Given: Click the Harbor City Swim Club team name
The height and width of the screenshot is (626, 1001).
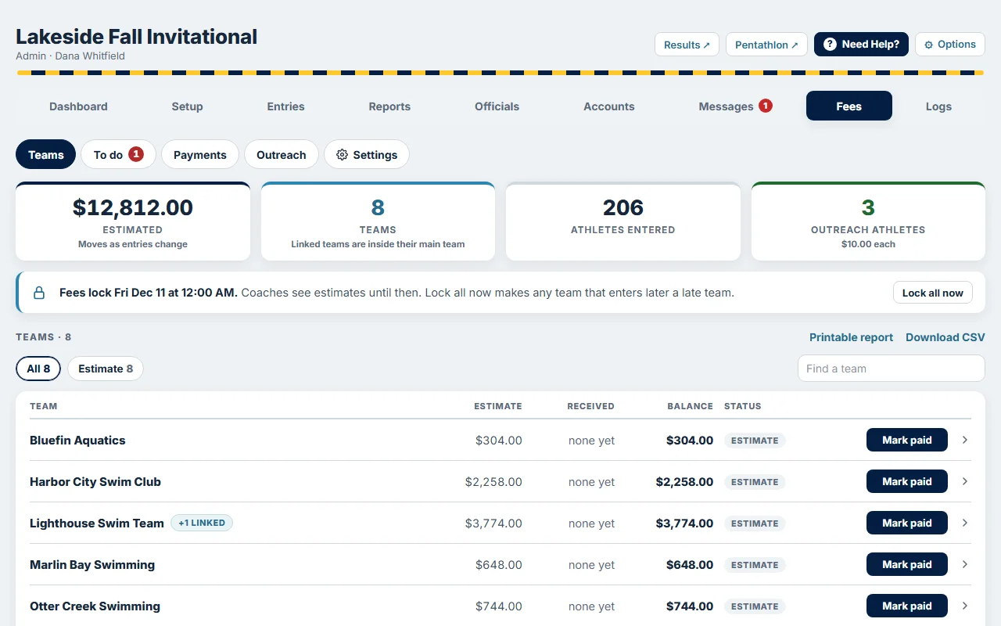Looking at the screenshot, I should pos(95,482).
